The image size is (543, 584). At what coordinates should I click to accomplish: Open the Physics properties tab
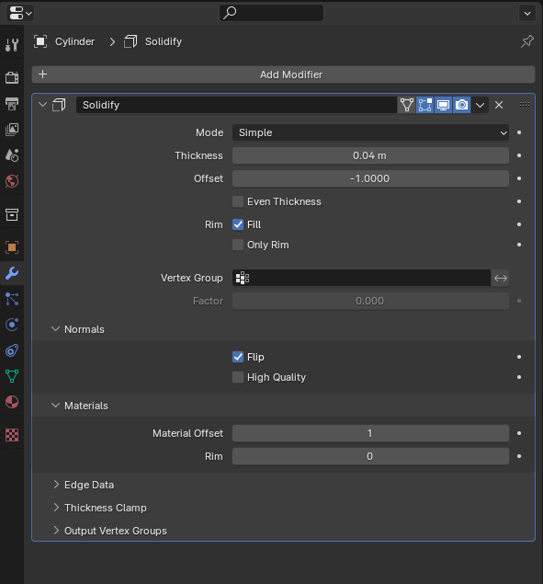(x=12, y=325)
